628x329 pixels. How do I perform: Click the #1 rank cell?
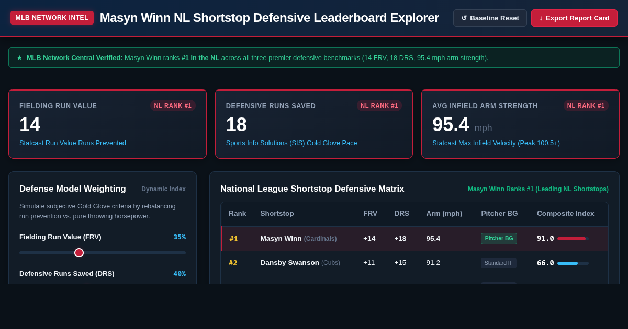point(233,239)
